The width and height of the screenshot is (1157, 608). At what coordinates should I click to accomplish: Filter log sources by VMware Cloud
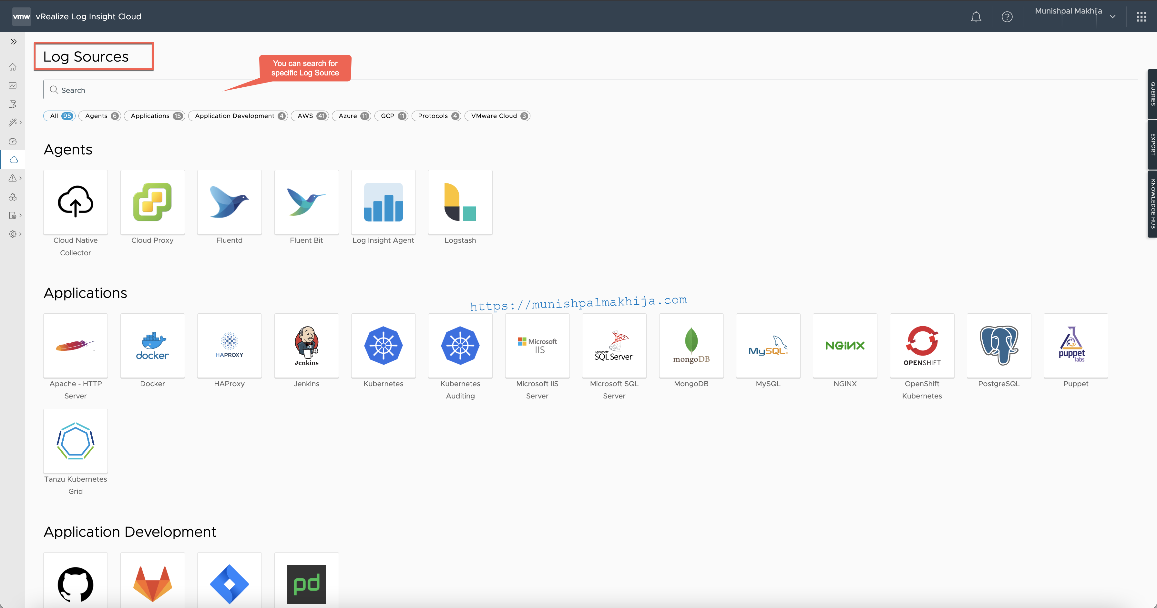(497, 116)
